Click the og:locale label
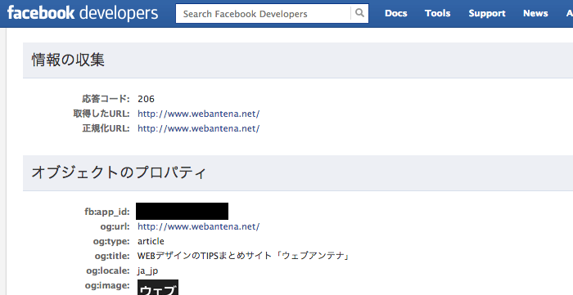Image resolution: width=573 pixels, height=295 pixels. (108, 271)
